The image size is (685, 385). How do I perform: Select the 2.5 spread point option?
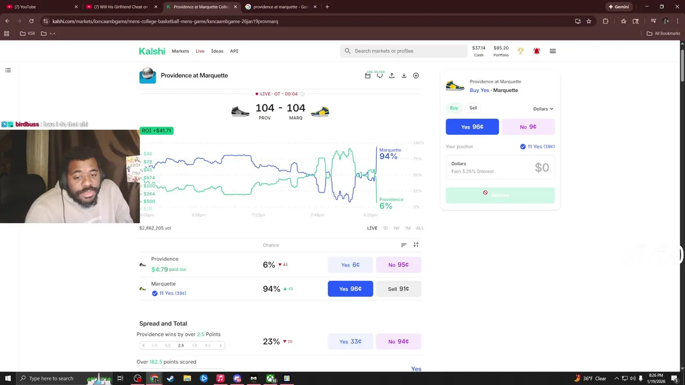point(181,345)
